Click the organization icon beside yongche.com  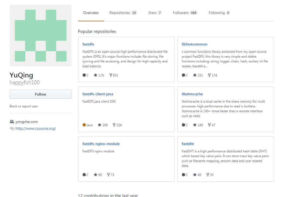pos(12,121)
